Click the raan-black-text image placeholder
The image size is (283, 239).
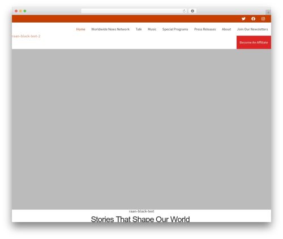point(141,211)
